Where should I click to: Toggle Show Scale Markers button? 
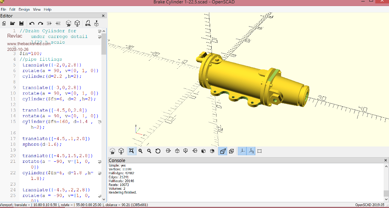pyautogui.click(x=251, y=151)
